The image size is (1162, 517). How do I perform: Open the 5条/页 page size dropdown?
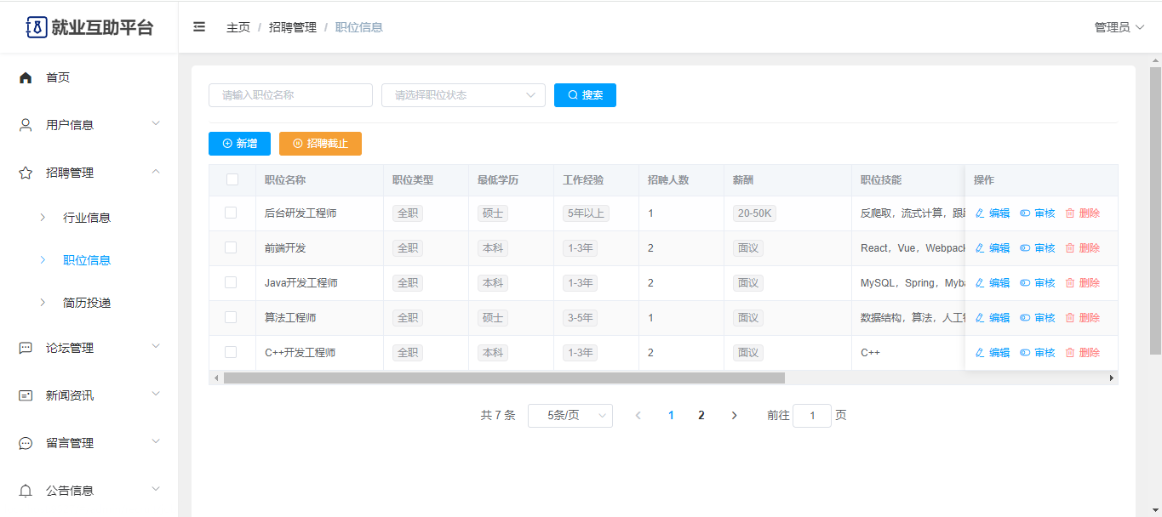[x=570, y=415]
